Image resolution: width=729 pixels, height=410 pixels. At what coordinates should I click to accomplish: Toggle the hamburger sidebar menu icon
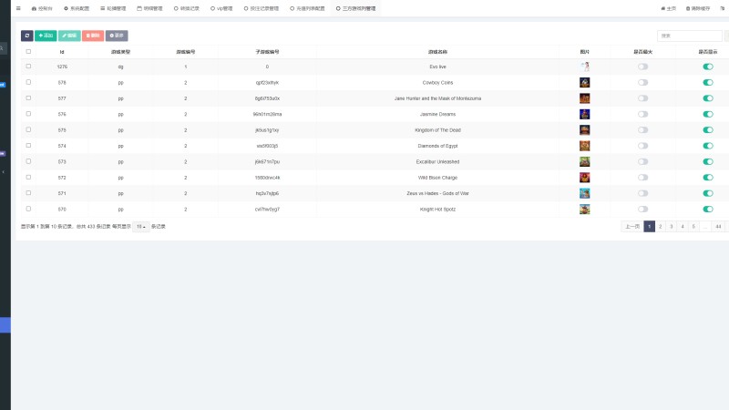[18, 8]
